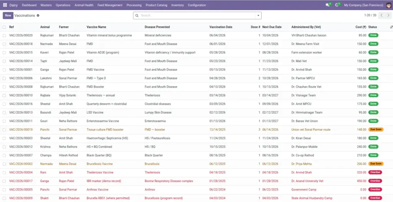Tick checkbox for VAC/2026/00009 row
Viewport: 393px width, 202px height.
point(4,198)
